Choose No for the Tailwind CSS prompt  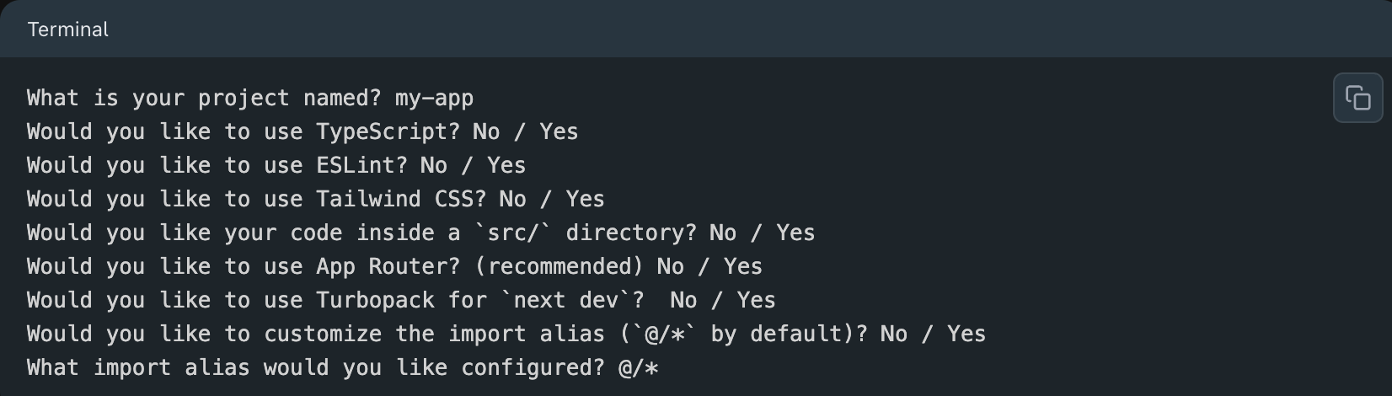[512, 199]
